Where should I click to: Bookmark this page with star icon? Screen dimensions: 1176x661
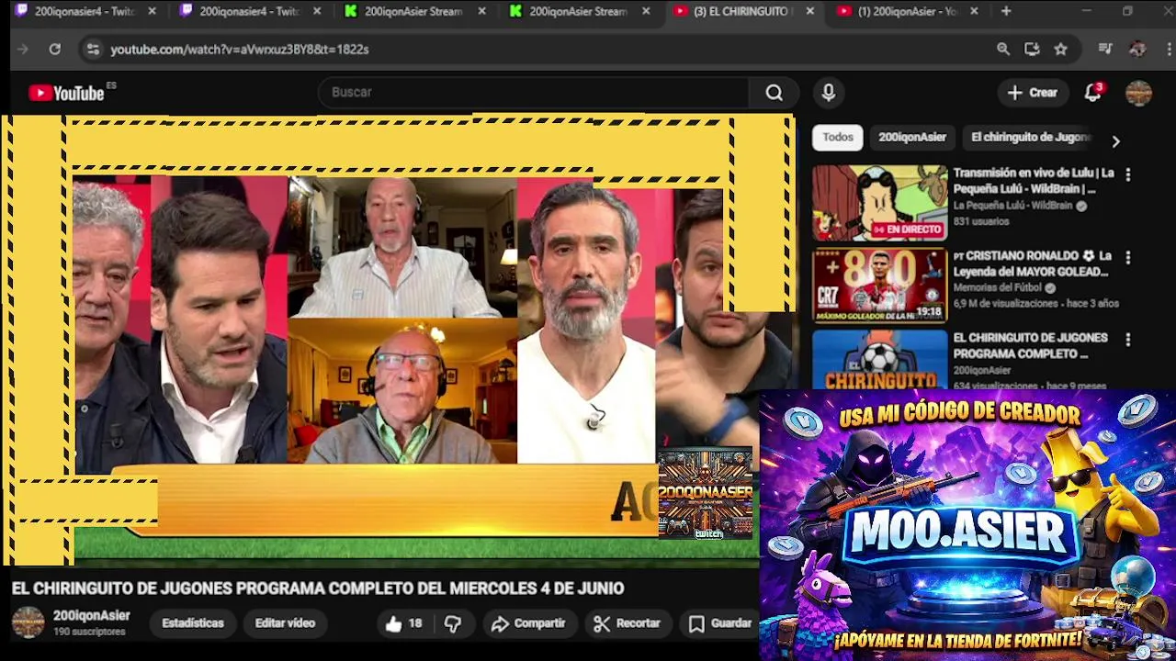(1060, 49)
